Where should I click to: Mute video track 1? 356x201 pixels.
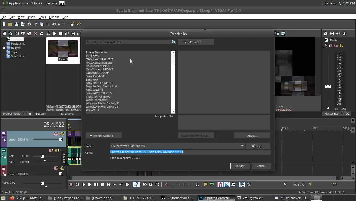[56, 134]
